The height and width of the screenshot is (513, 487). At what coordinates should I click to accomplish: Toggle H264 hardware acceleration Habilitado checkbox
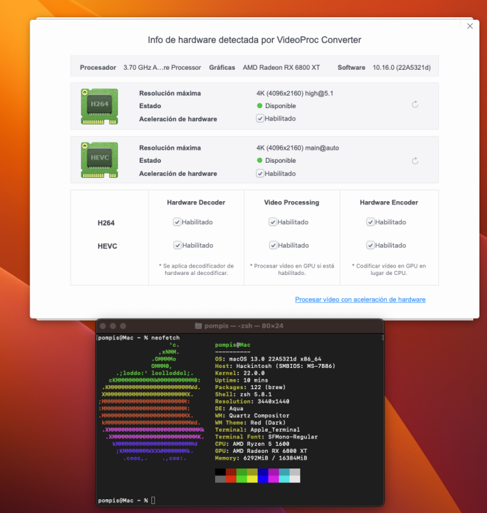coord(260,118)
